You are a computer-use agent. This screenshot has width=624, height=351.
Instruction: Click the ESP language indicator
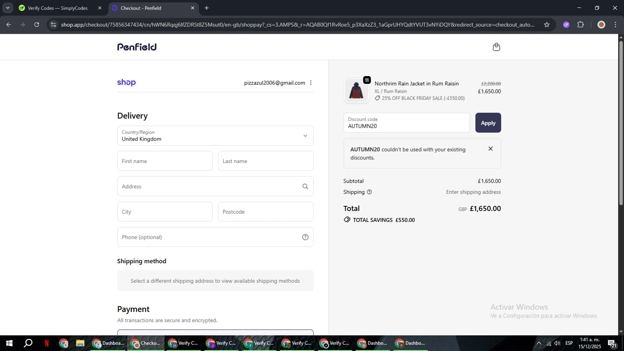[569, 343]
